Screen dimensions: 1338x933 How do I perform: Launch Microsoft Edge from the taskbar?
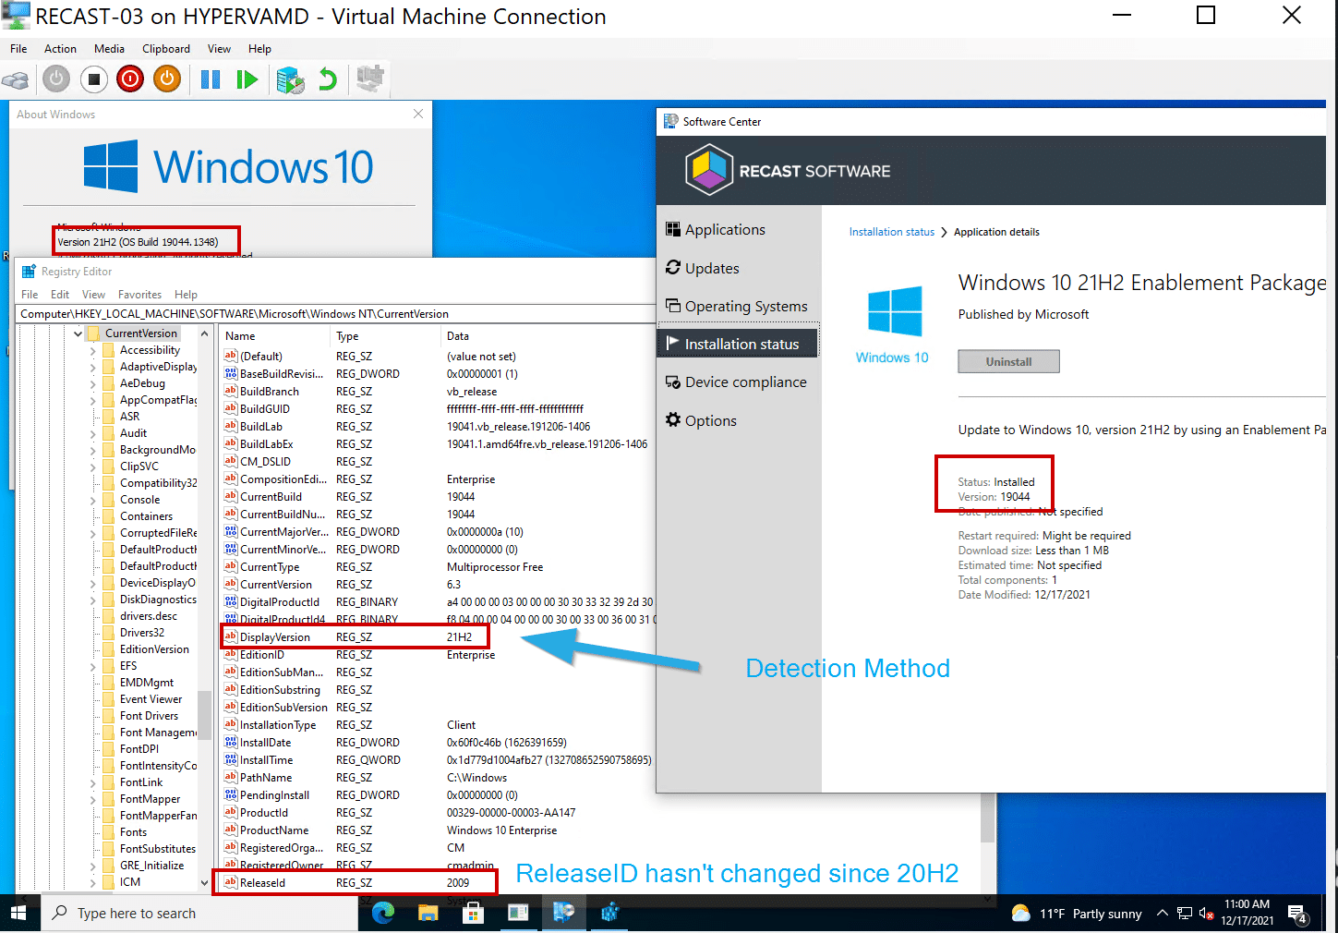click(x=383, y=913)
